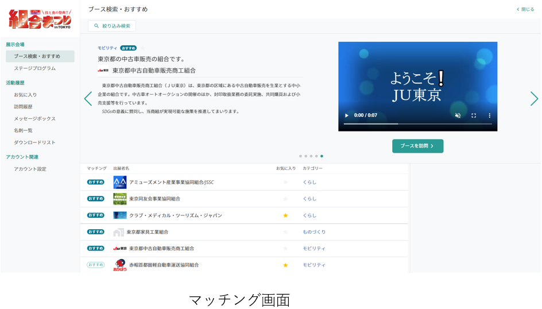Click the 出展者名 column header
Viewport: 542px width, 309px height.
click(121, 168)
